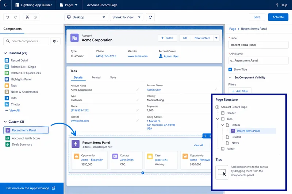
Task: Click the Add Filter button
Action: [240, 91]
